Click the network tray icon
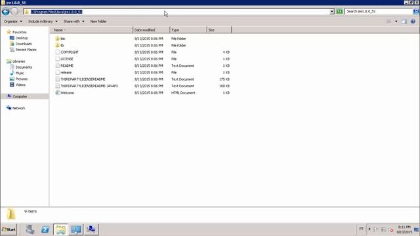Screen dimensions: 420x236 point(383,229)
